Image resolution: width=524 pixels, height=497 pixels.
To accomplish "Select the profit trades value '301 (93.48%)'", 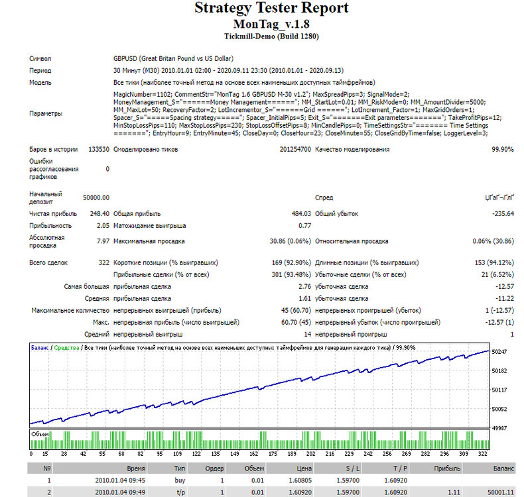I will [291, 275].
